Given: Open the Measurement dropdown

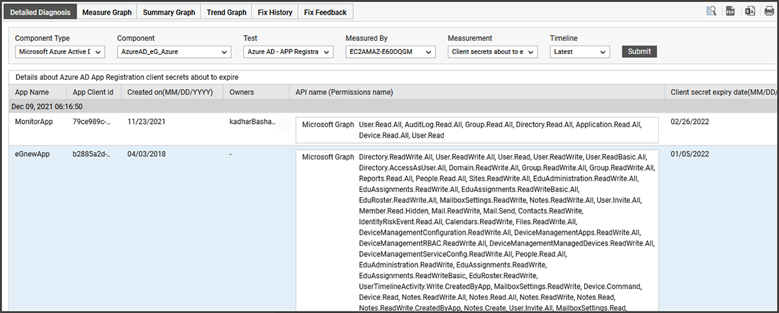Looking at the screenshot, I should [x=493, y=51].
